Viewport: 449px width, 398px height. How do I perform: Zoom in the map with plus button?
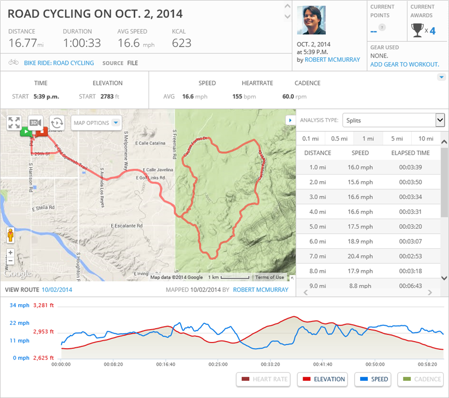click(10, 252)
